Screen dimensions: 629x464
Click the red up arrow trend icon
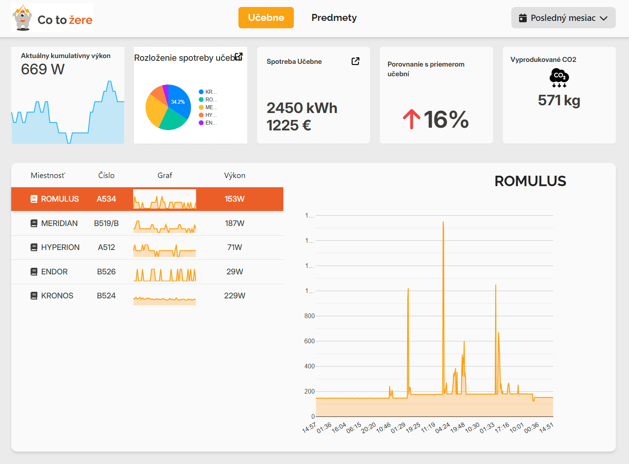pyautogui.click(x=411, y=119)
